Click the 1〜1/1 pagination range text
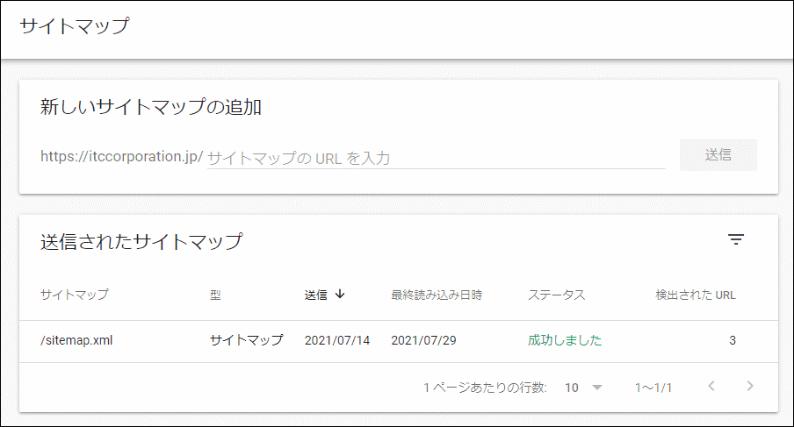Screen dimensions: 794x427 [653, 388]
